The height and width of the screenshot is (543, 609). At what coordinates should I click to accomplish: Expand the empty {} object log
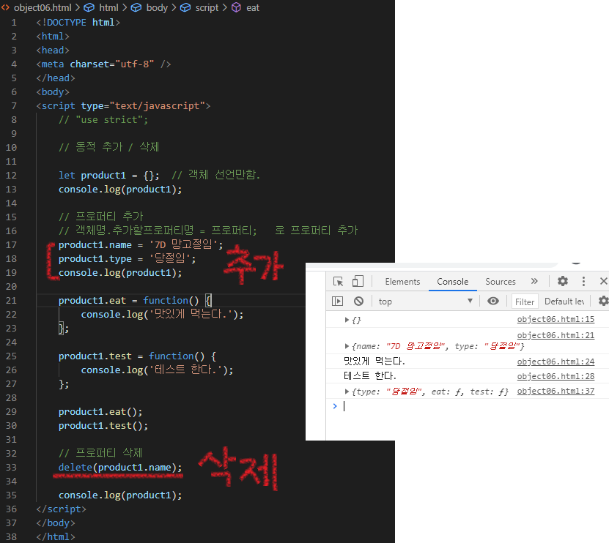pos(347,320)
